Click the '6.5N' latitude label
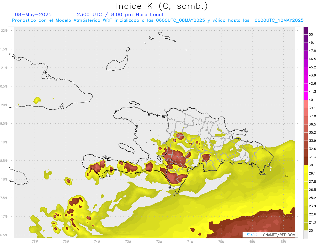Image resolution: width=318 pixels, height=245 pixels. [x=4, y=235]
